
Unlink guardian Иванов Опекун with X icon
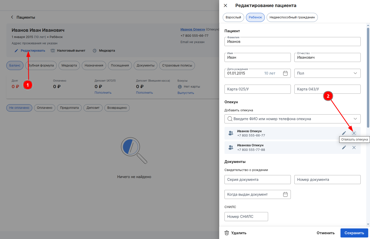click(x=354, y=133)
